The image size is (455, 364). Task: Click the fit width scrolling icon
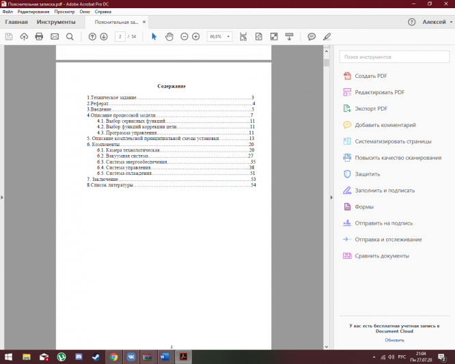pyautogui.click(x=243, y=37)
